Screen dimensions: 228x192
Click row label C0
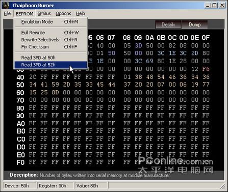[21, 139]
